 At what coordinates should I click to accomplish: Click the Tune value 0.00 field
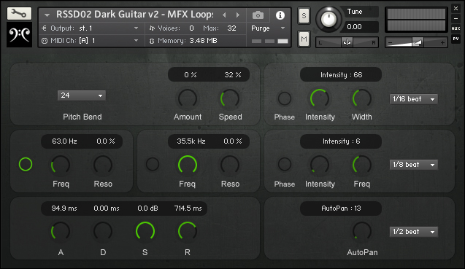pyautogui.click(x=359, y=27)
